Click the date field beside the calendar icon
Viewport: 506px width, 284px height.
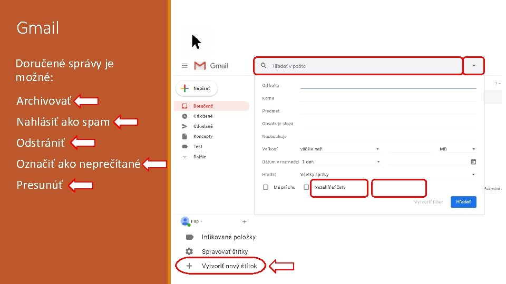429,161
